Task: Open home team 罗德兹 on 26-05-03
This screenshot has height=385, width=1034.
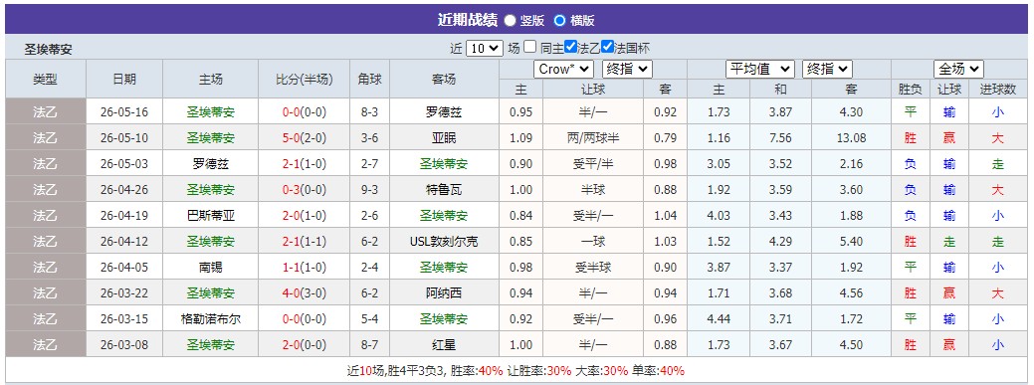Action: 210,163
